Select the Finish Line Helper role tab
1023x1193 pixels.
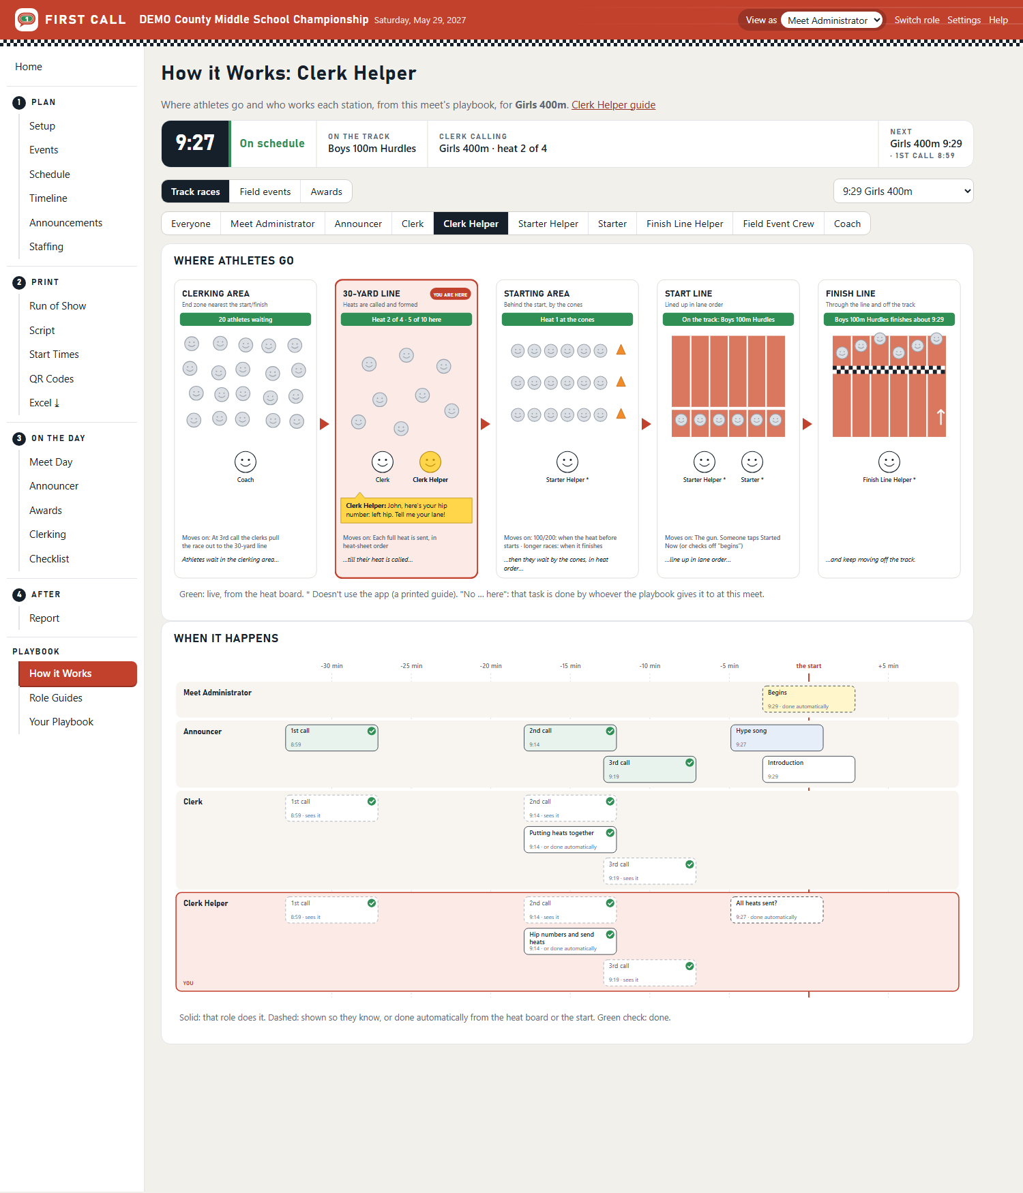tap(685, 224)
